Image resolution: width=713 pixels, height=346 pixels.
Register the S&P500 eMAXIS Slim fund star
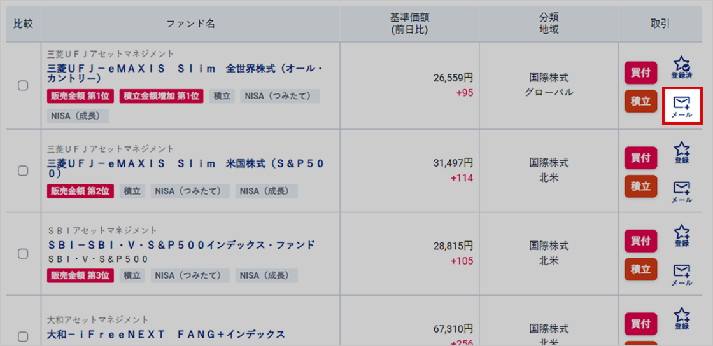click(681, 152)
